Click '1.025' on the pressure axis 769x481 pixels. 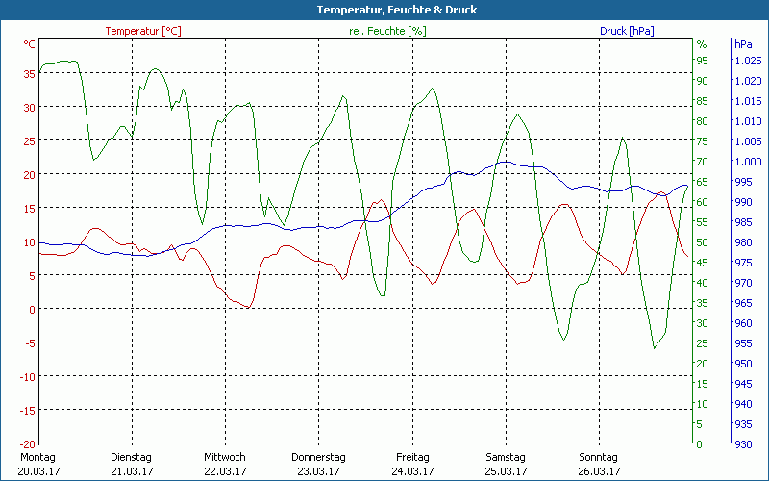748,61
